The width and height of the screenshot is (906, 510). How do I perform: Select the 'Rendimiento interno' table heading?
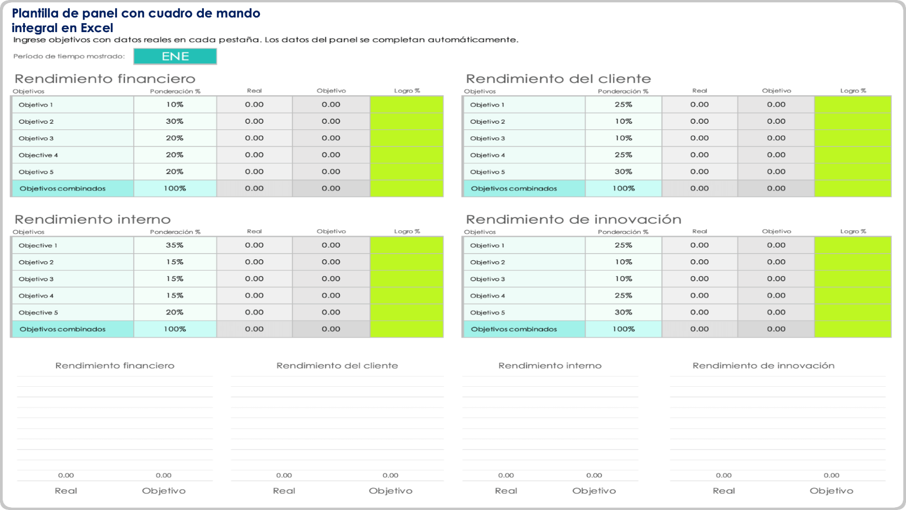92,219
